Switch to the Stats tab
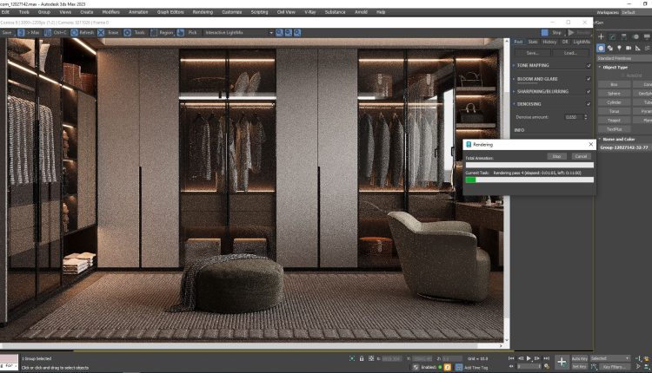652x373 pixels. click(533, 42)
